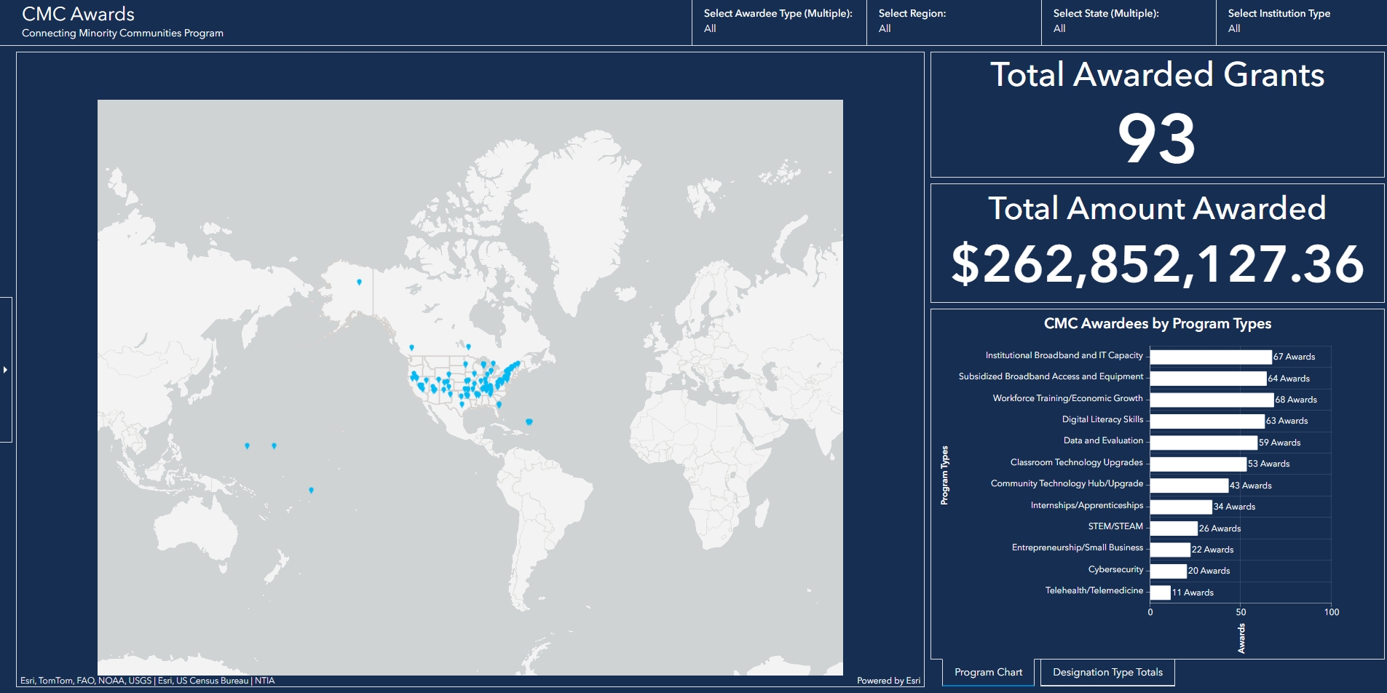Click the map pin near Puerto Rico

pos(529,421)
